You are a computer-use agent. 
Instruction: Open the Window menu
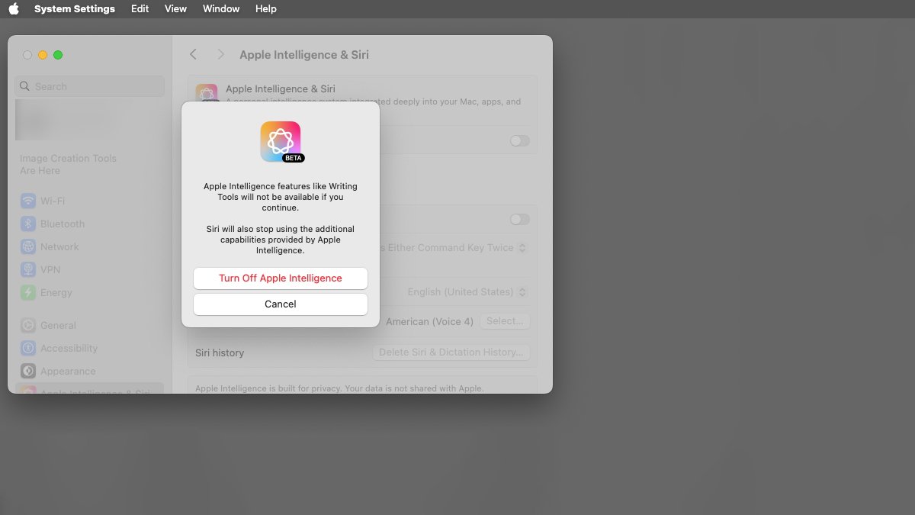pos(221,8)
